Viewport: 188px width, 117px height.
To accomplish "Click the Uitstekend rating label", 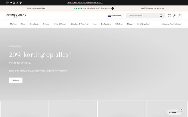I will (x=91, y=8).
